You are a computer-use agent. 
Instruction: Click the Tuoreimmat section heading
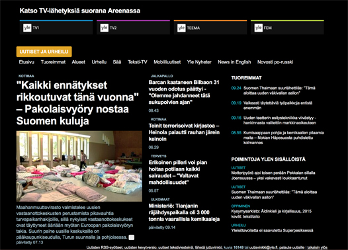(x=246, y=78)
